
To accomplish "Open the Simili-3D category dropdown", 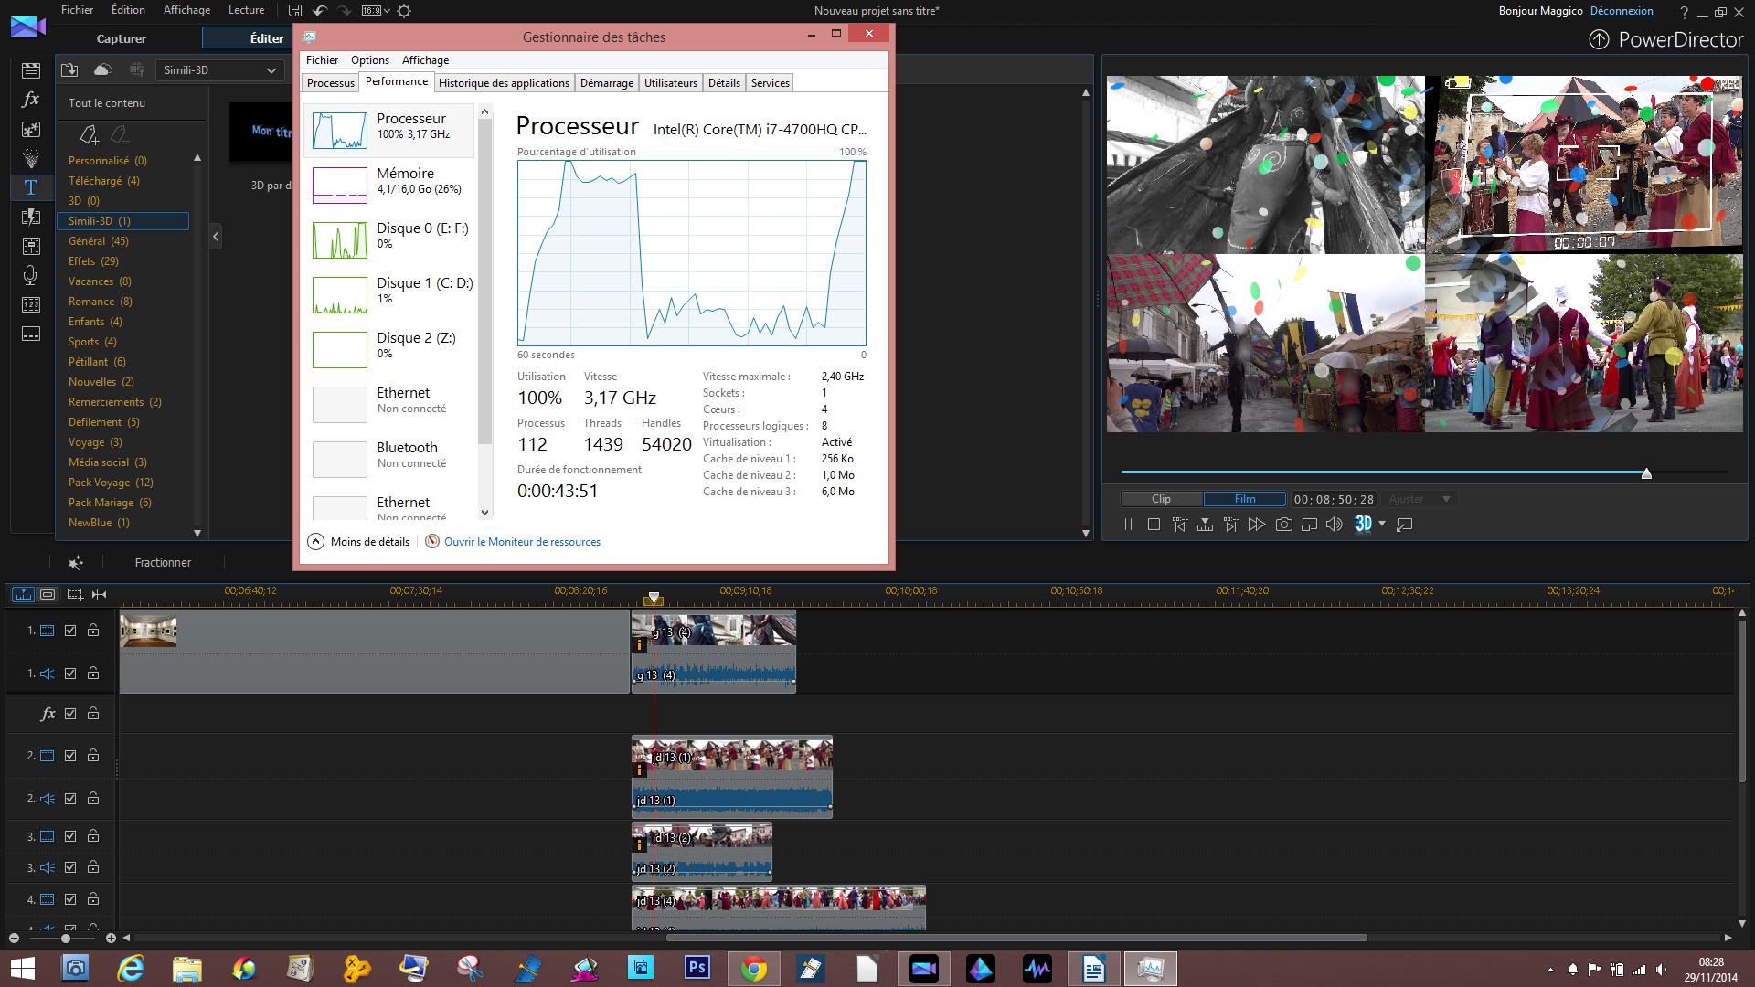I will click(x=219, y=70).
